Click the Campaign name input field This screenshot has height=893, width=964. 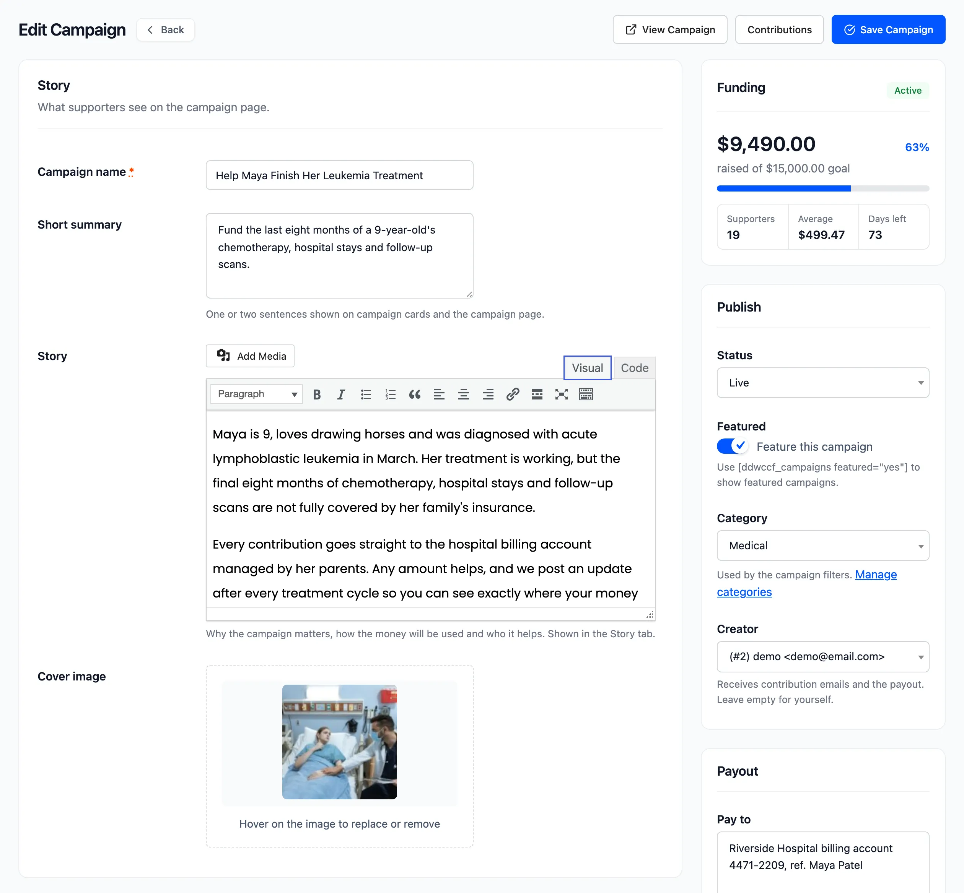339,175
